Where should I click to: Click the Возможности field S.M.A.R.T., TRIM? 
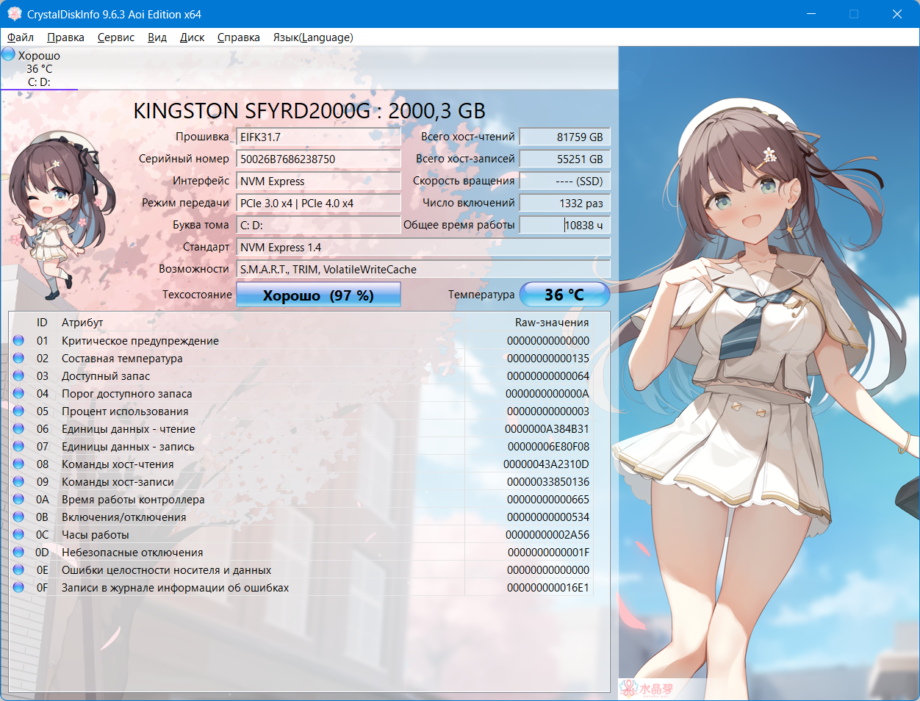click(x=423, y=269)
